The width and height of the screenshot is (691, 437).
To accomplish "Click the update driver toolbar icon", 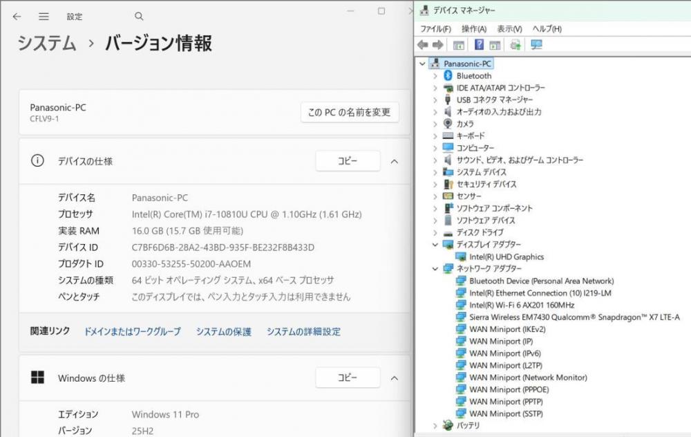I will 515,44.
